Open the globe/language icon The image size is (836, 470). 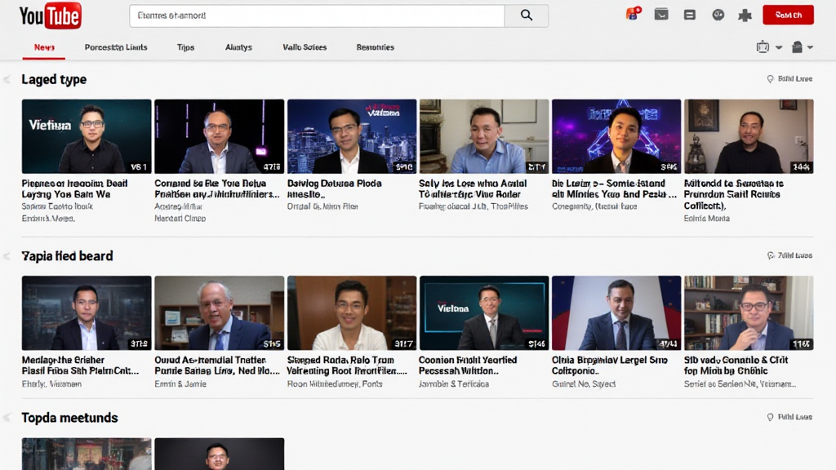click(x=719, y=14)
